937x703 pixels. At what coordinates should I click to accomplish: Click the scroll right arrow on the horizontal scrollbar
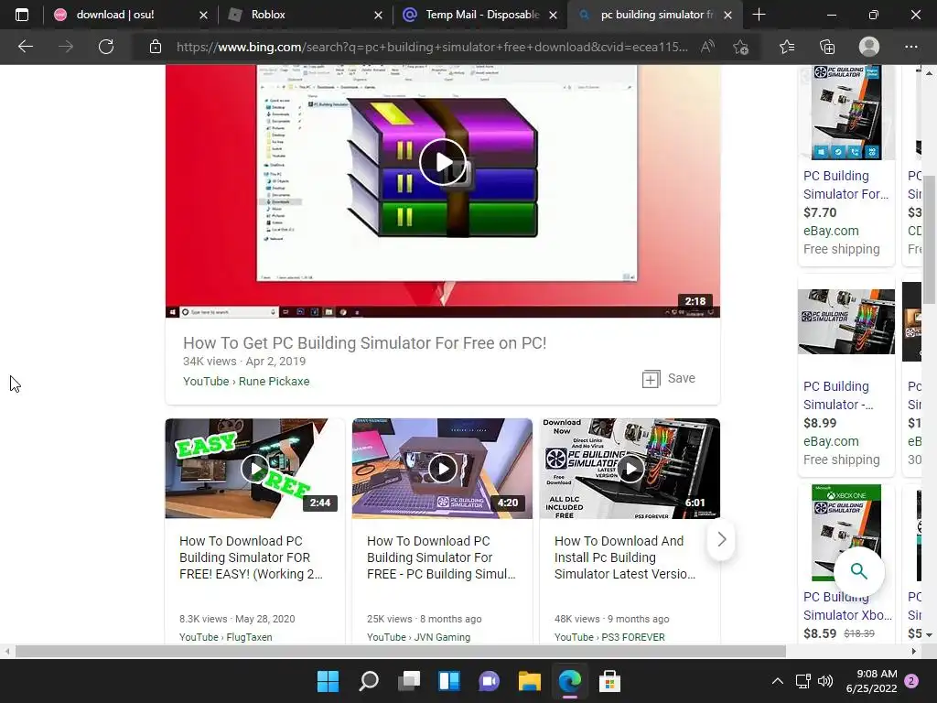click(x=914, y=651)
